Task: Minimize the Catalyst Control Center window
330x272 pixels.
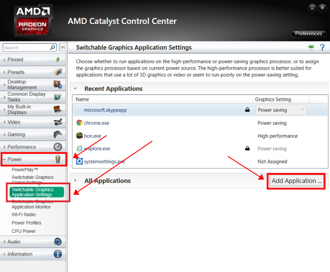Action: (x=312, y=8)
